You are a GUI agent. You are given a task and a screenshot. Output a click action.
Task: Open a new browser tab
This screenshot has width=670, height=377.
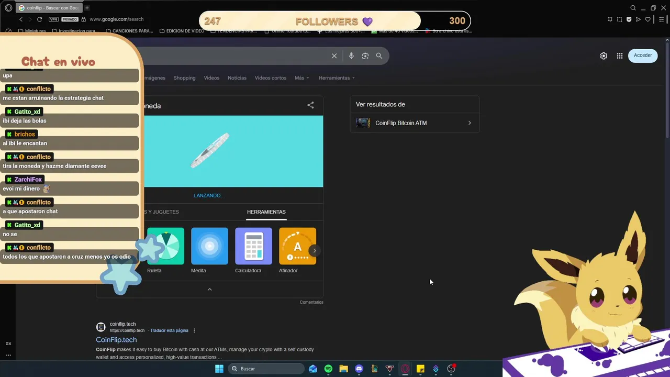tap(87, 8)
